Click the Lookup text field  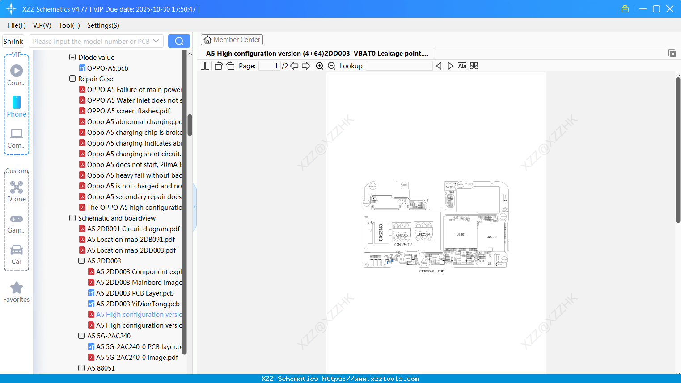pos(399,66)
